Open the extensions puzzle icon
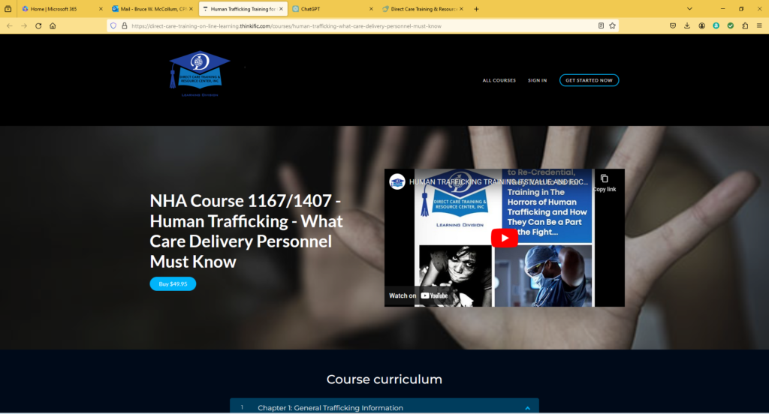769x414 pixels. [745, 25]
